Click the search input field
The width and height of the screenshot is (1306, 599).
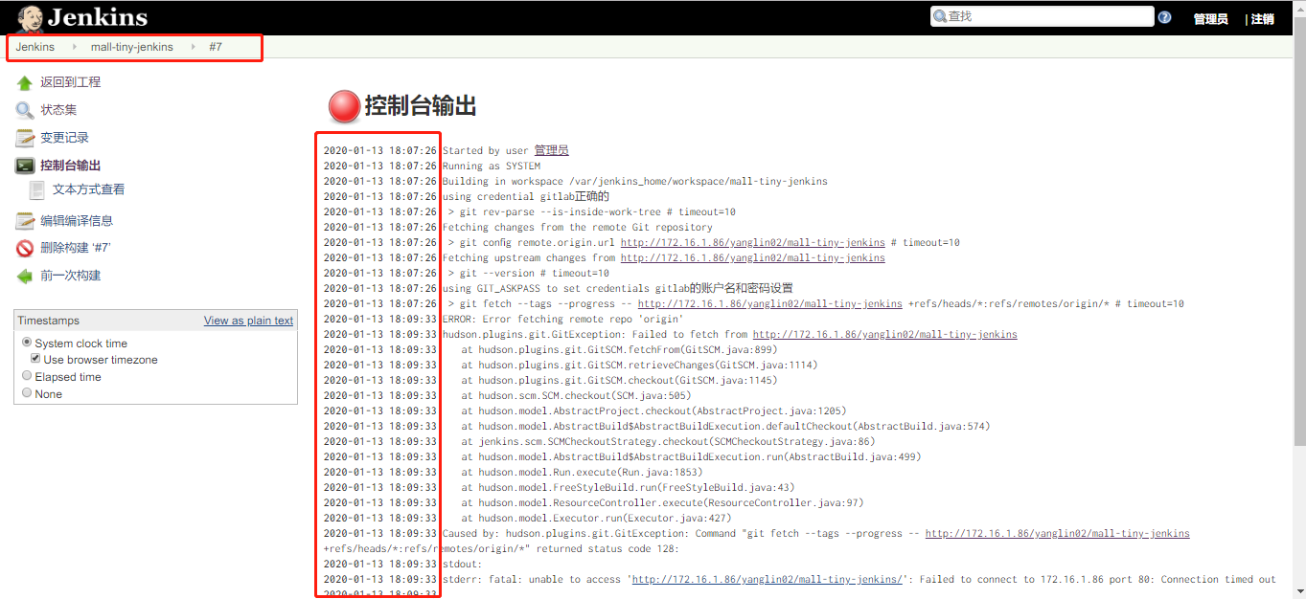(x=1043, y=16)
